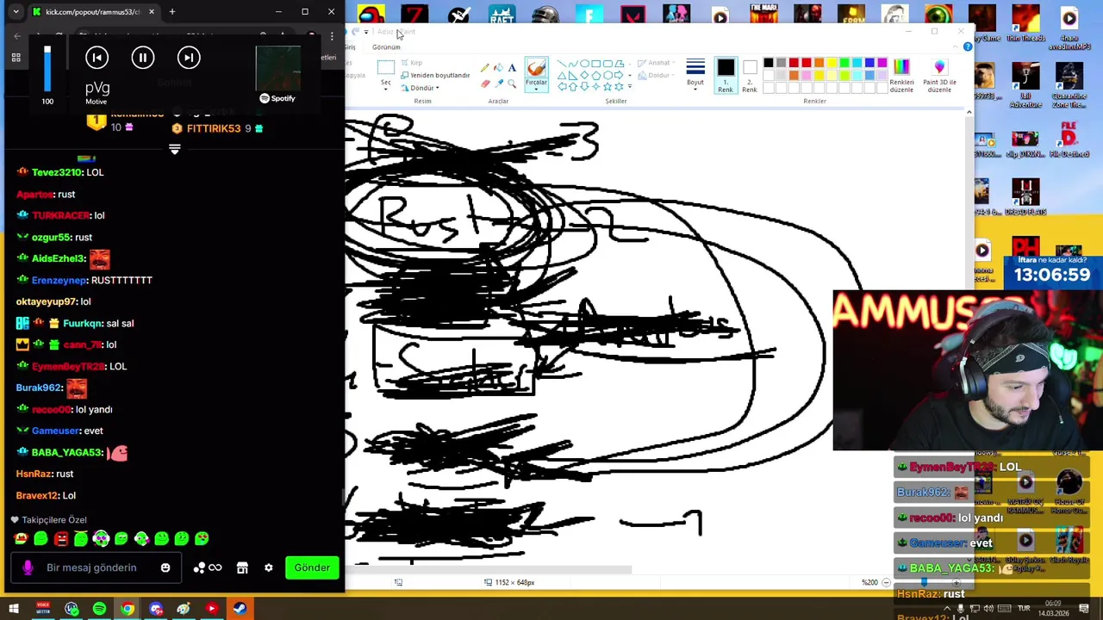Select the Magnifier tool in Paint
This screenshot has width=1103, height=620.
pyautogui.click(x=511, y=83)
